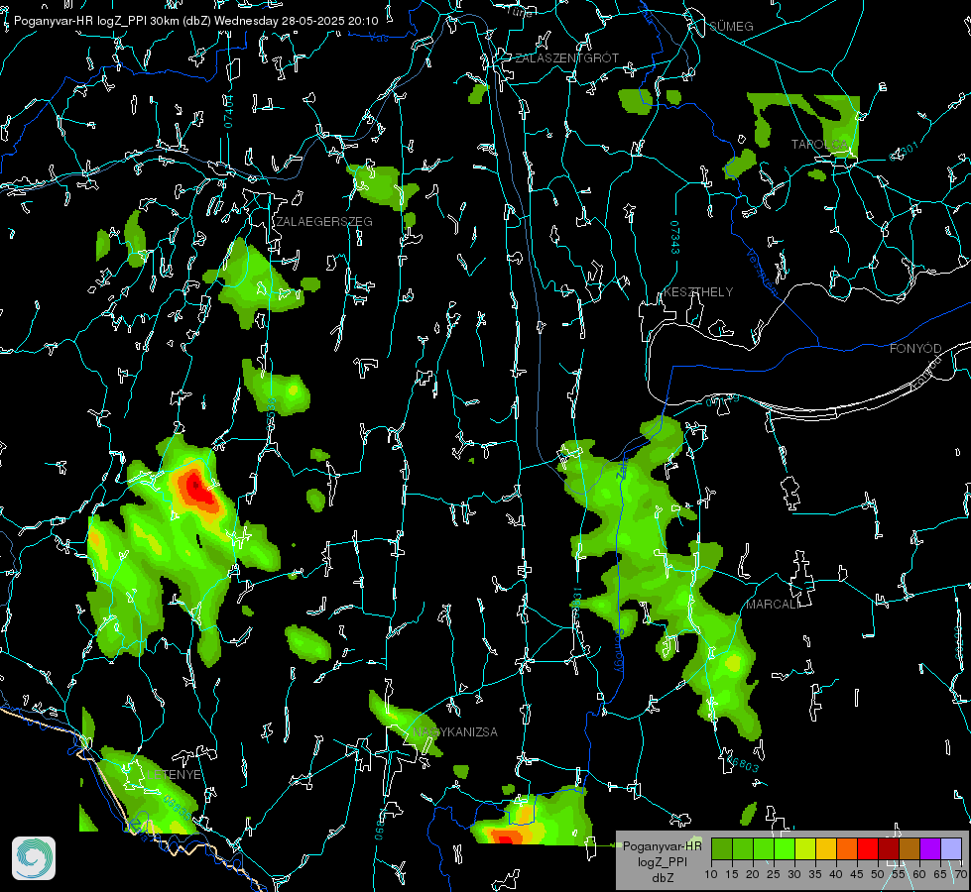Click the road number 07404 label
The height and width of the screenshot is (892, 971).
[x=228, y=111]
